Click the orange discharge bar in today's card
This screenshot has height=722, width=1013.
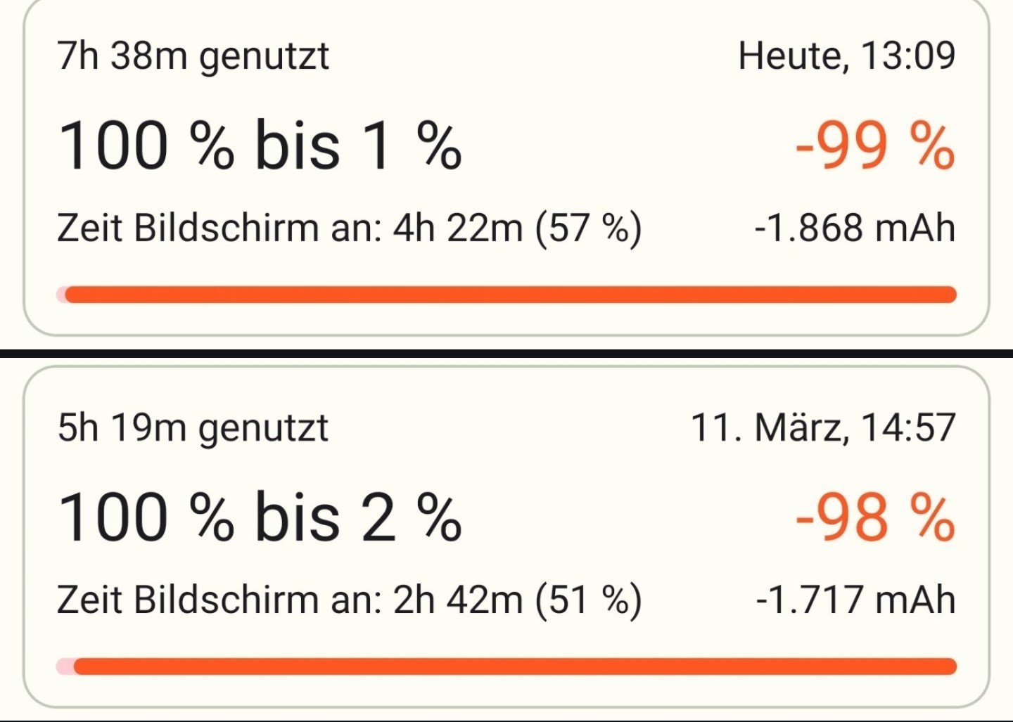[510, 295]
